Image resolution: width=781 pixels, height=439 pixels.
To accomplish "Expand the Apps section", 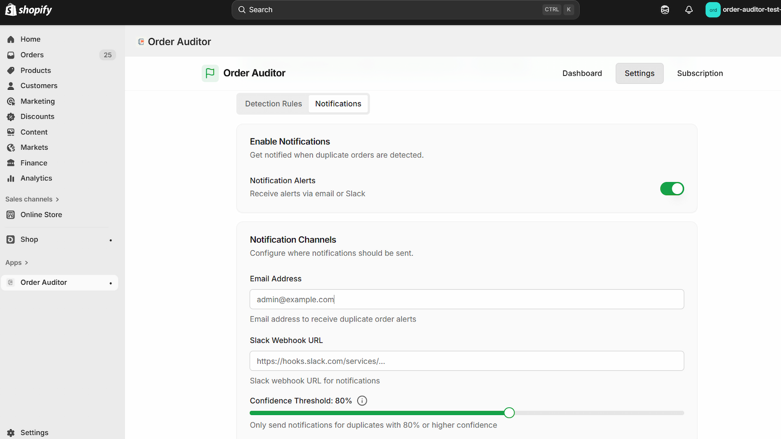I will coord(17,263).
